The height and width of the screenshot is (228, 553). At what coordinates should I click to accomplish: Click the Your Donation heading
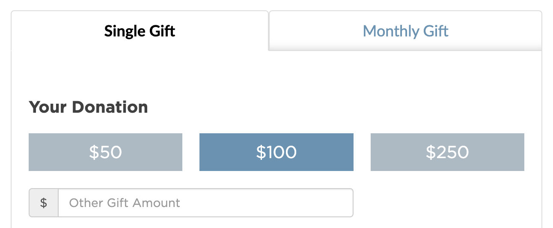[x=88, y=107]
